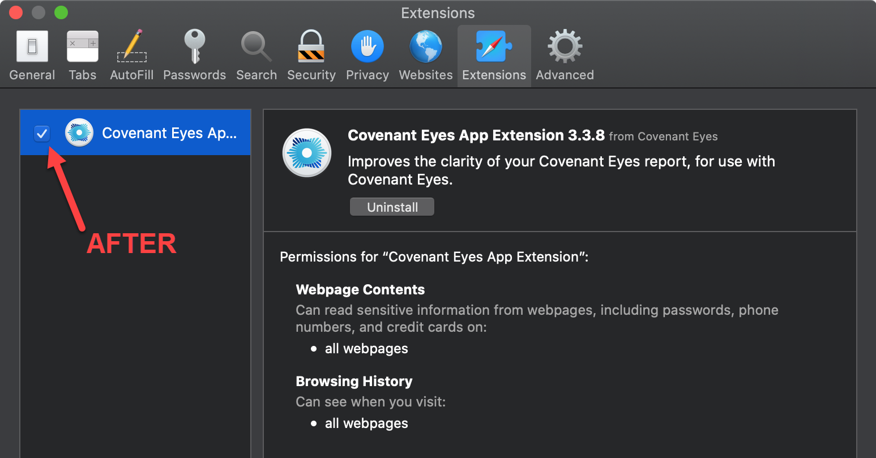The height and width of the screenshot is (458, 876).
Task: Minimize the Extensions window
Action: [x=39, y=12]
